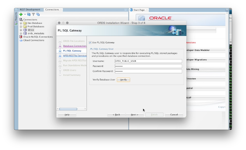Click the Password input field
This screenshot has height=150, width=246.
click(x=148, y=66)
